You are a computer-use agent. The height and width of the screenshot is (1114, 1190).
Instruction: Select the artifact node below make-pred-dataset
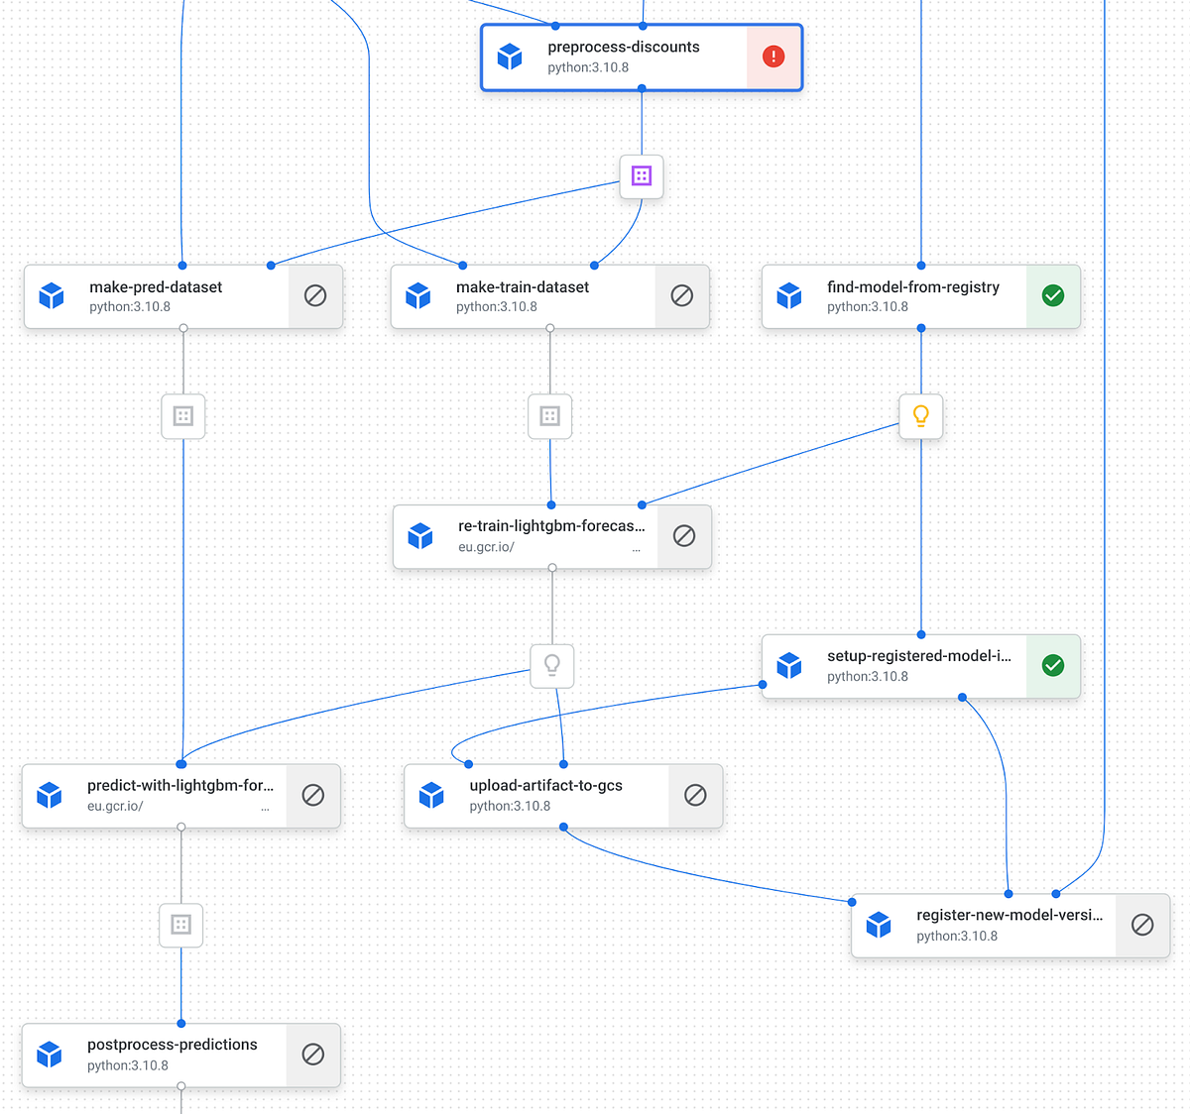(182, 416)
